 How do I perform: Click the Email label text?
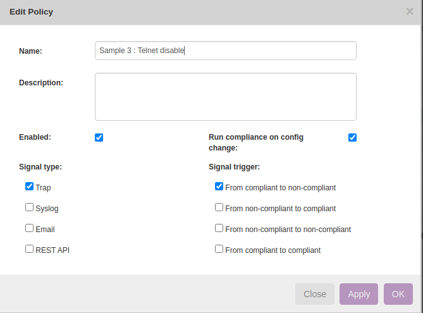45,230
